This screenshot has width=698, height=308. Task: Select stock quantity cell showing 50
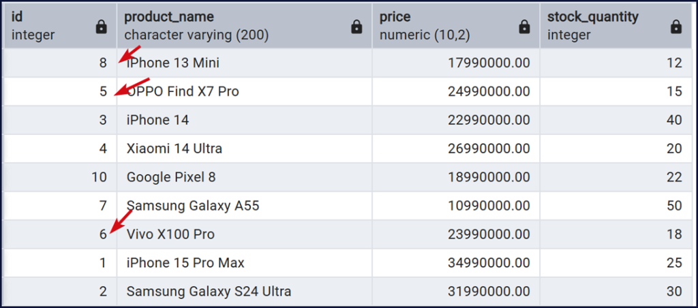click(x=674, y=206)
